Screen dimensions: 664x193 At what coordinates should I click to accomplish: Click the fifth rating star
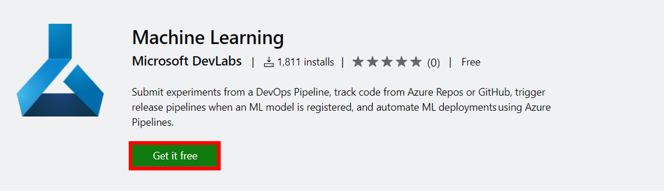[x=416, y=61]
